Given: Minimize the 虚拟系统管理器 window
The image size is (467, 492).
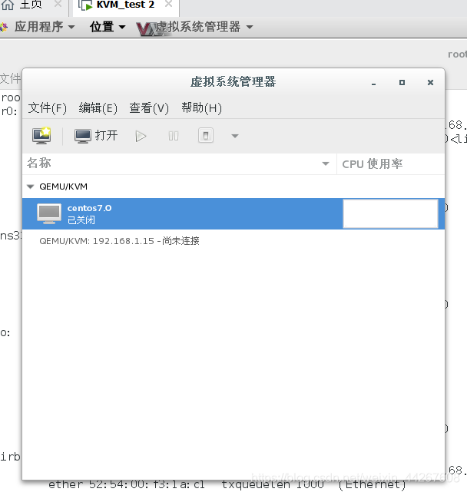Looking at the screenshot, I should point(373,83).
